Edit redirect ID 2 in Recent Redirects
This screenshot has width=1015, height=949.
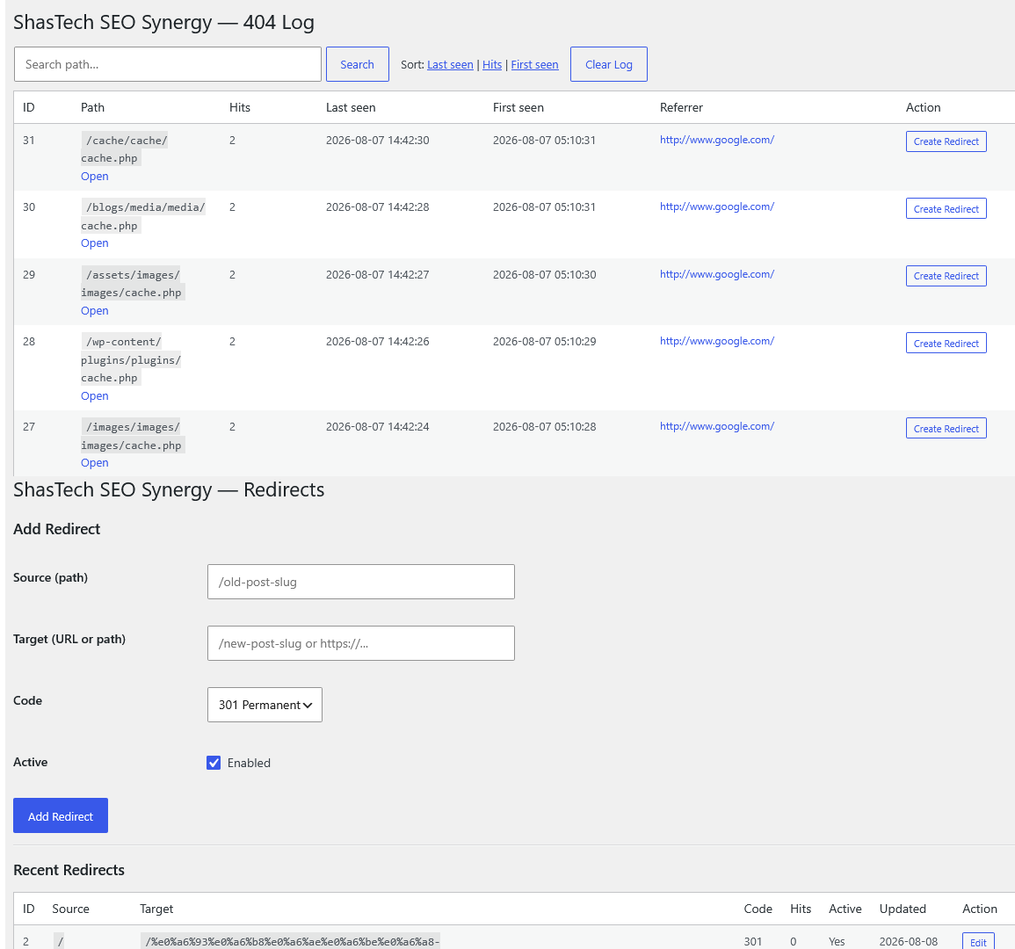977,942
